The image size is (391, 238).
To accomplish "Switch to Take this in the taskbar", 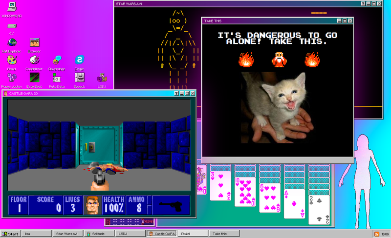I will [224, 234].
